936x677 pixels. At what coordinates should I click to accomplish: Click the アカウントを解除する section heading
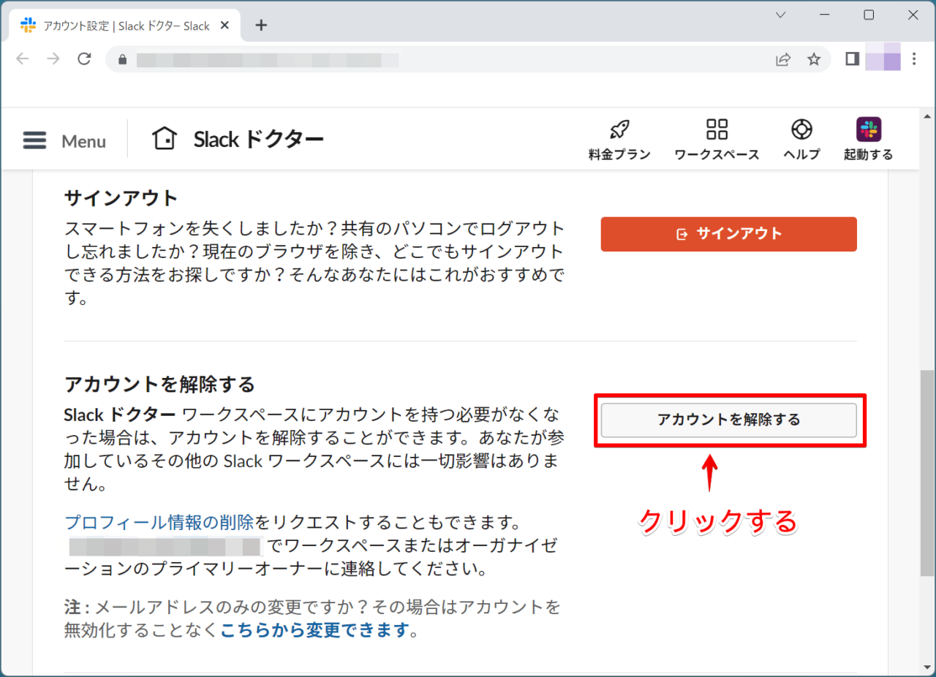[159, 384]
